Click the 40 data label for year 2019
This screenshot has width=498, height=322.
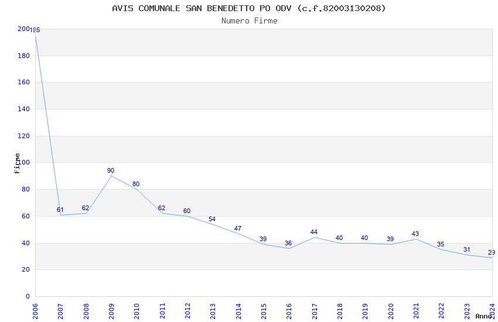point(364,238)
